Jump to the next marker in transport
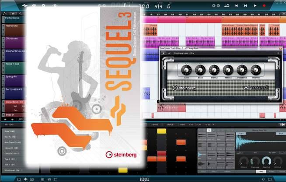Image resolution: width=286 pixels, height=182 pixels. 245,6
